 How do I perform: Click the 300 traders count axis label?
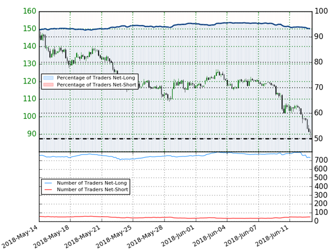(321, 195)
